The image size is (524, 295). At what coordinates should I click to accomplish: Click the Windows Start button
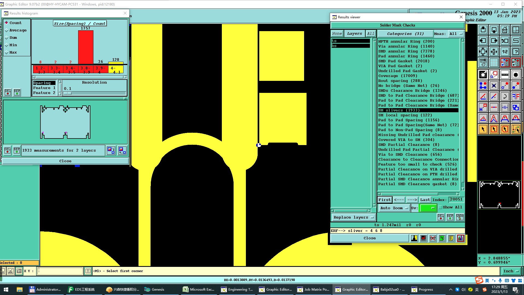point(6,290)
